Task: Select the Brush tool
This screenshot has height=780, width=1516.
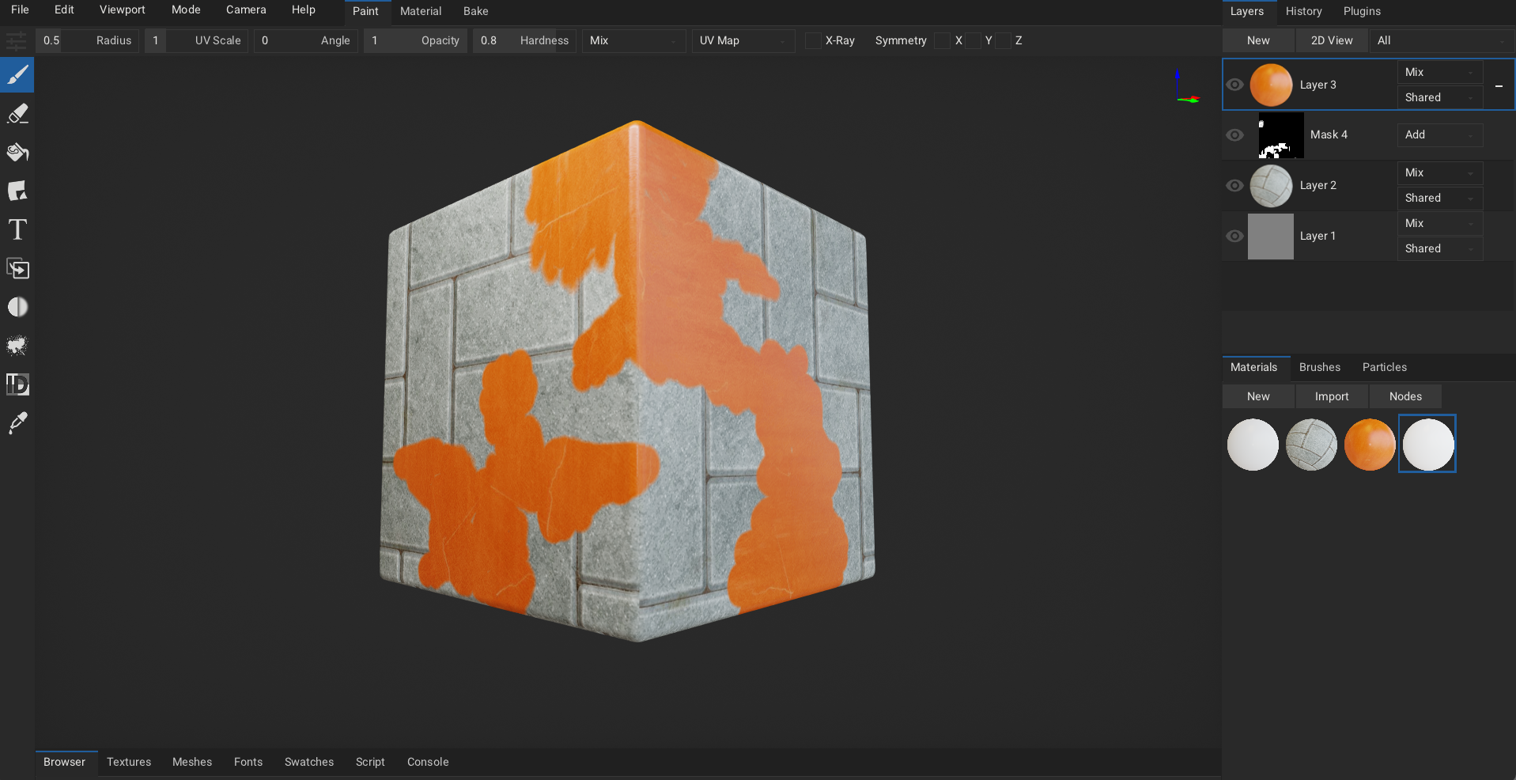Action: [x=17, y=75]
